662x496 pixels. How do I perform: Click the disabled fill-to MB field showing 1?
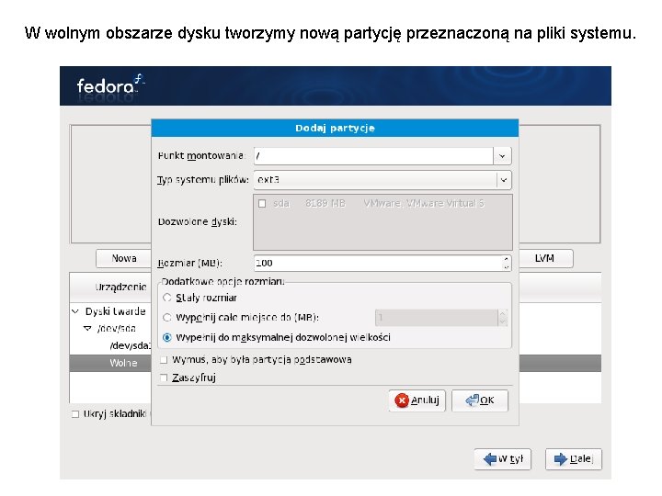point(437,318)
